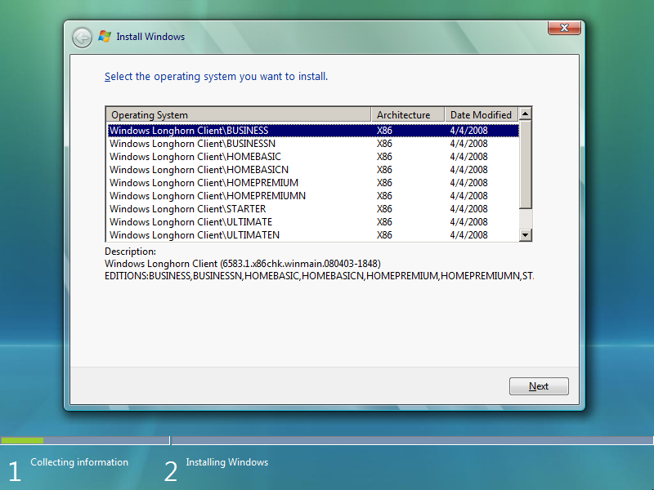
Task: Sort by the Operating System column header
Action: tap(239, 114)
